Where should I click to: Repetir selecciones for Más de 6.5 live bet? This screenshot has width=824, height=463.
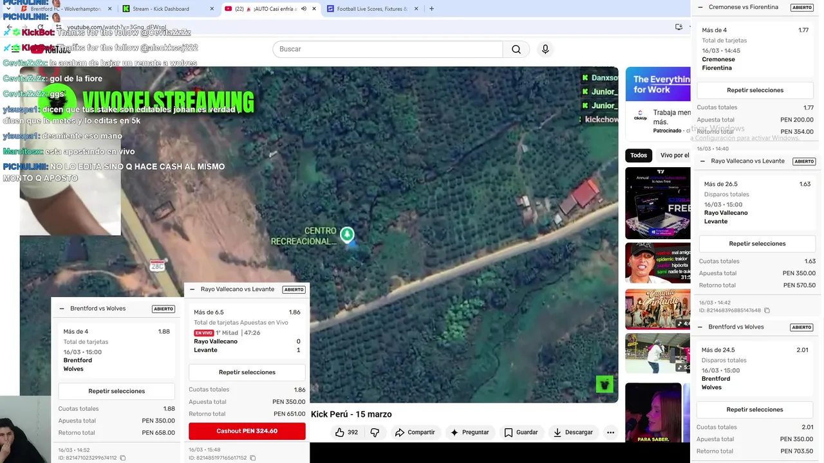(247, 372)
